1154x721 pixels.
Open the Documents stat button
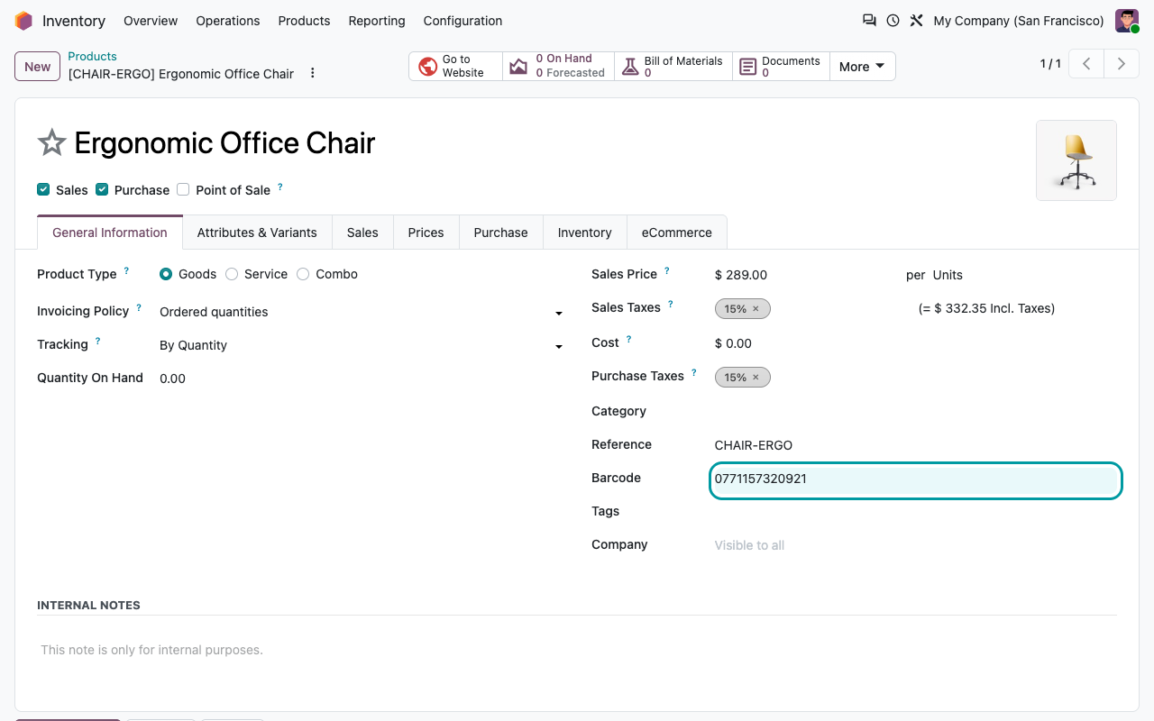coord(781,66)
